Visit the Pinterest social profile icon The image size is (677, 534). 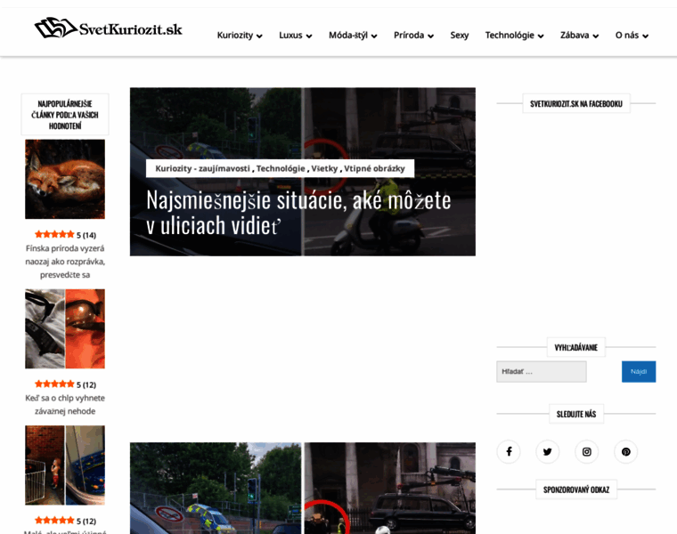[626, 451]
